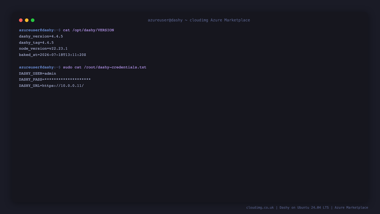
Task: Click the command 'cat /opt/dashy/VERSION'
Action: 88,30
